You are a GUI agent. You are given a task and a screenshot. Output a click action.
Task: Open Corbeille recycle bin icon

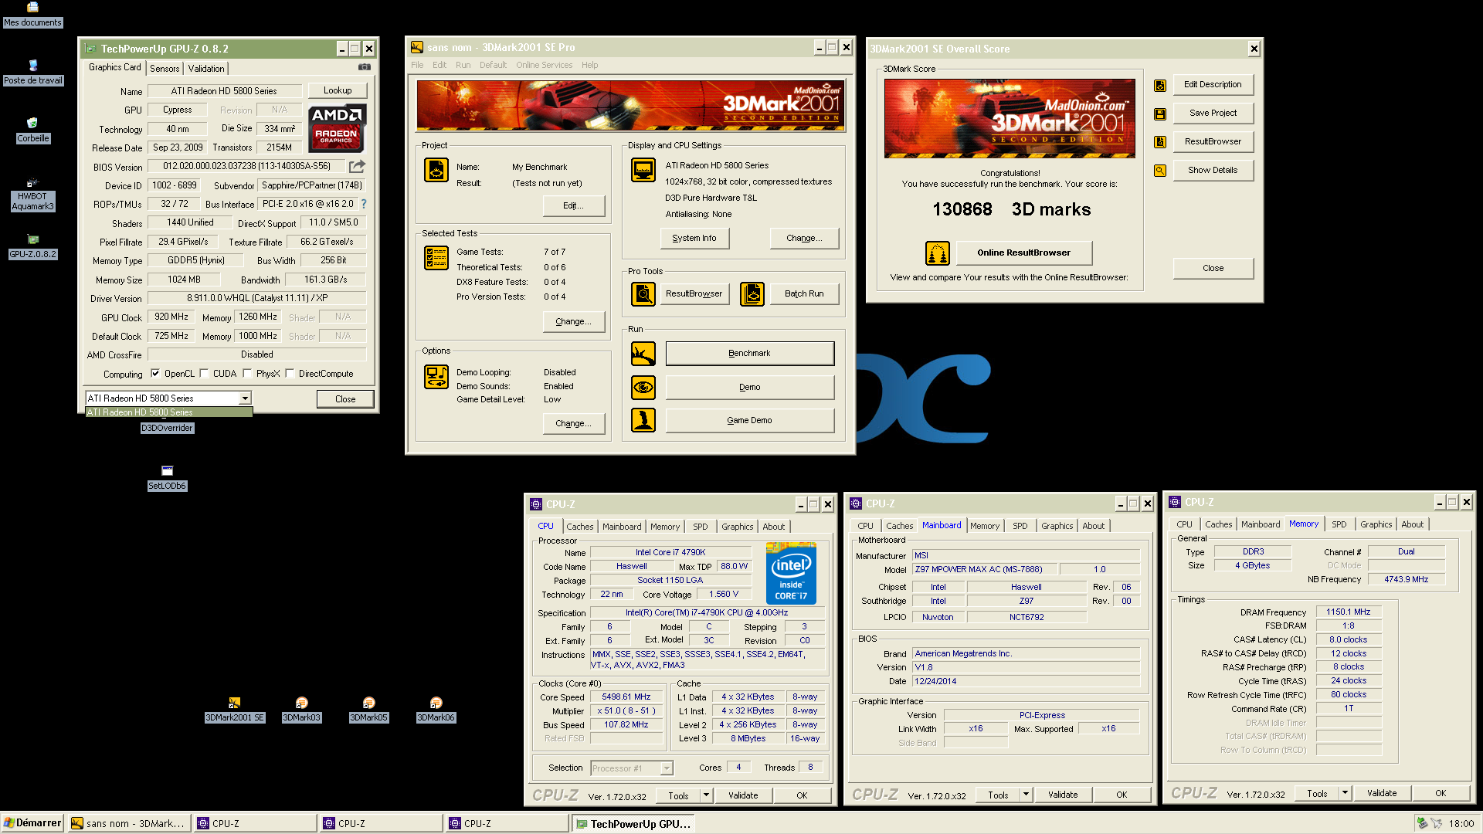coord(32,131)
